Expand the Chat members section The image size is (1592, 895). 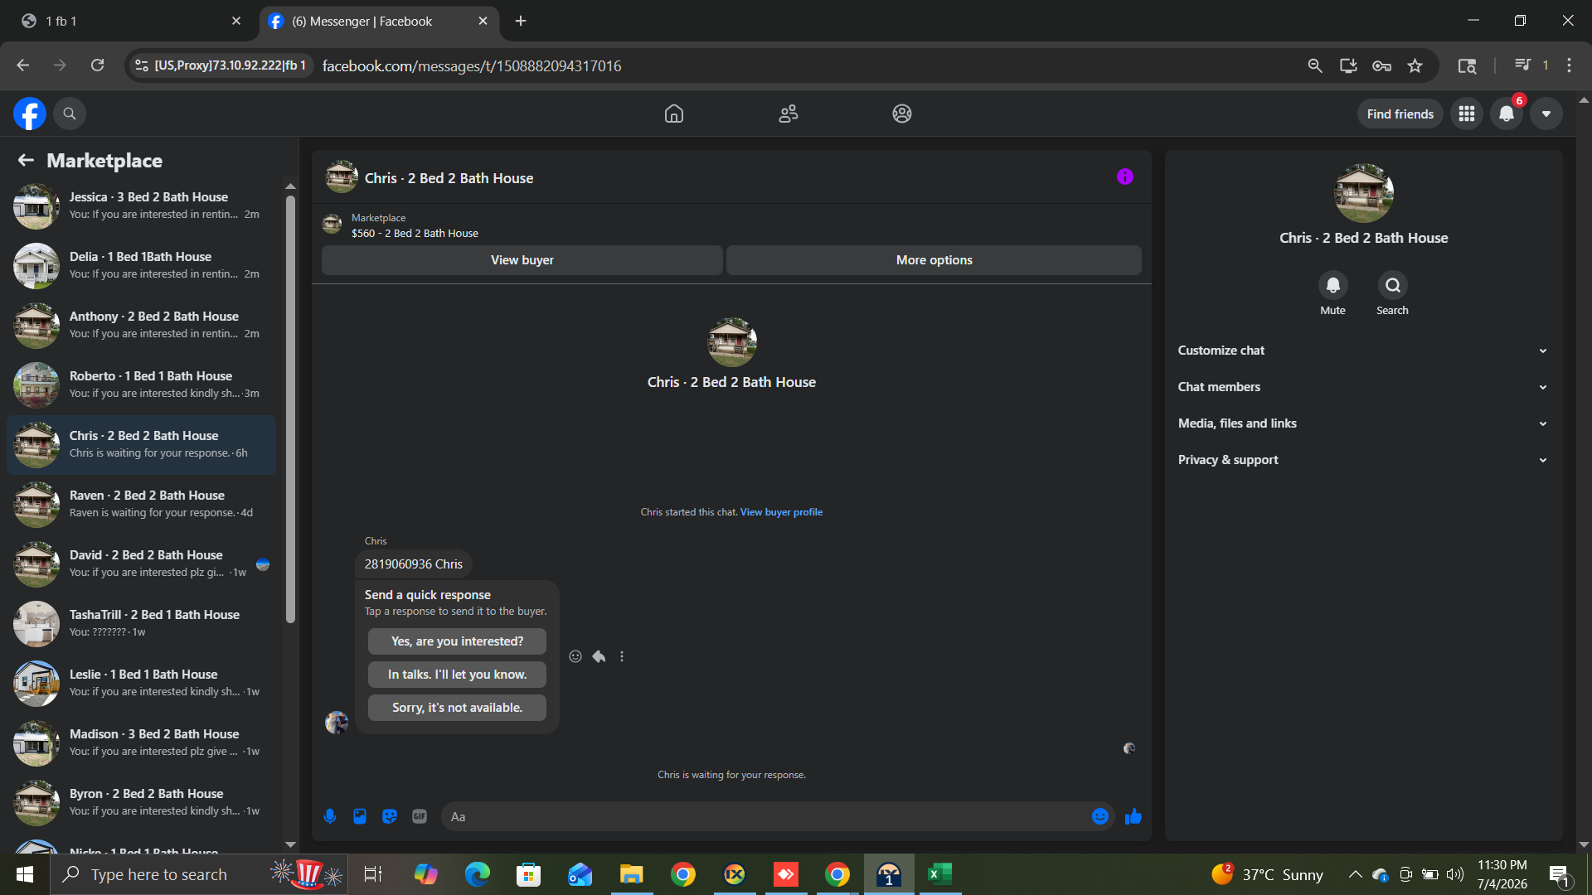pos(1364,387)
